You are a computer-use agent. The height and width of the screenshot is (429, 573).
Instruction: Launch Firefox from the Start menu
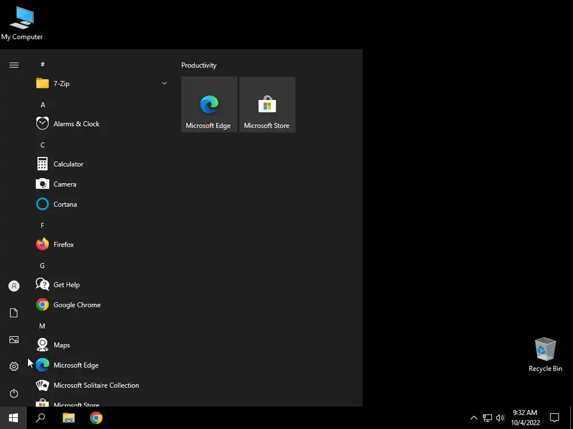102,245
